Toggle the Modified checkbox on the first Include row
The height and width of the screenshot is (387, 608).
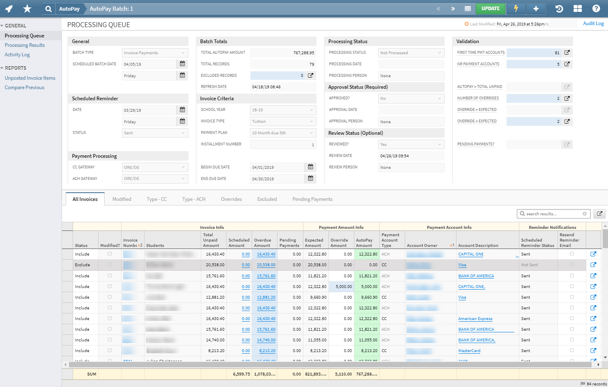(110, 254)
